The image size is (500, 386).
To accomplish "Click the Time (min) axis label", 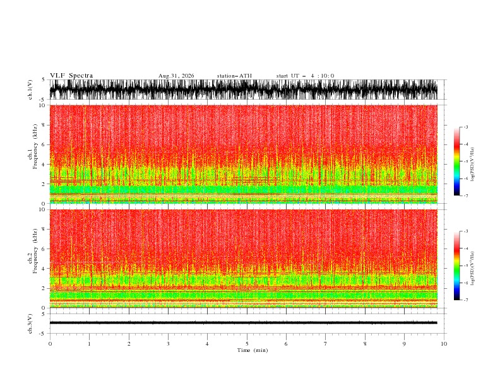I will pos(253,350).
